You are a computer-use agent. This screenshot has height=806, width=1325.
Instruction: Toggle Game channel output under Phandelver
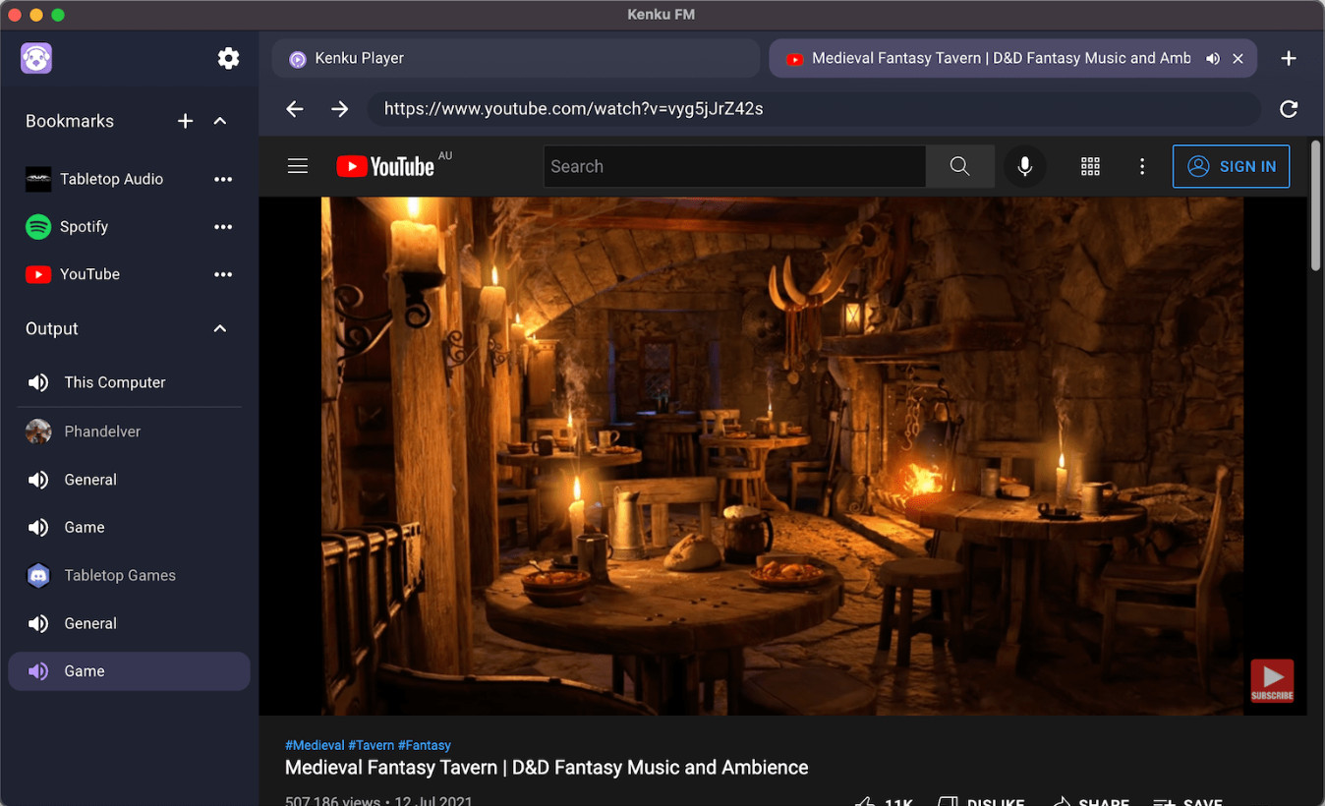coord(129,527)
